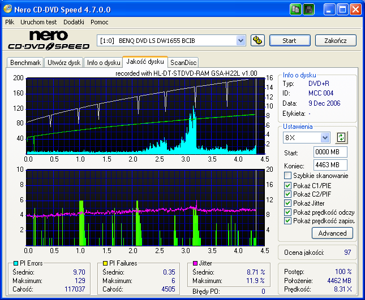Switch to the Benchmark tab
This screenshot has height=300, width=365.
25,63
